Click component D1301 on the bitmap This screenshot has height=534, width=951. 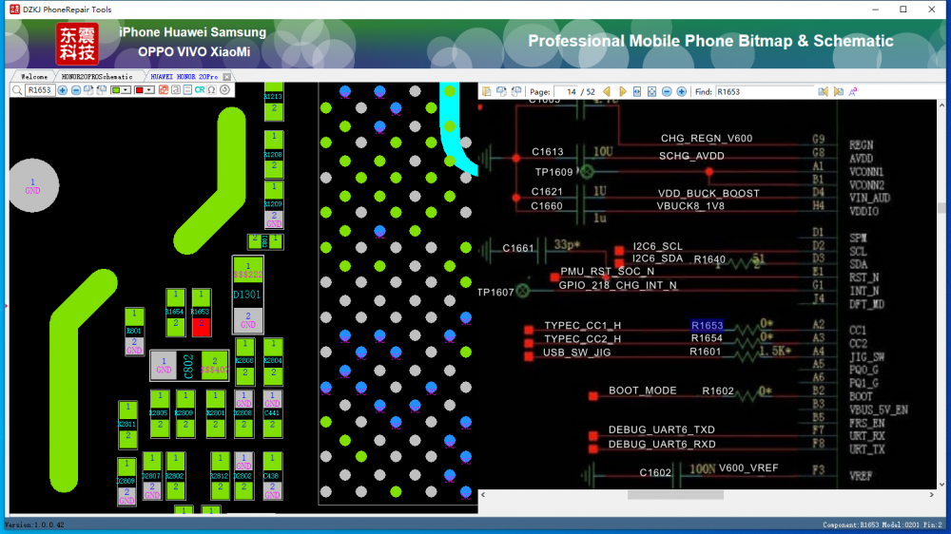247,295
